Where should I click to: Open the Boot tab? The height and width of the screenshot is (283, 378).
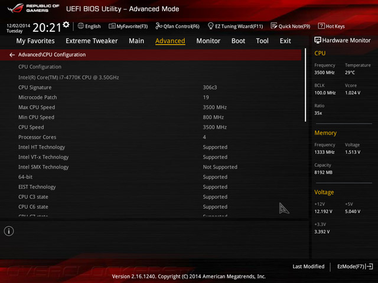pos(238,41)
